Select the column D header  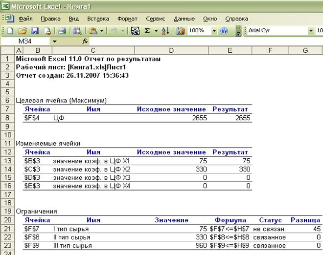[x=171, y=51]
